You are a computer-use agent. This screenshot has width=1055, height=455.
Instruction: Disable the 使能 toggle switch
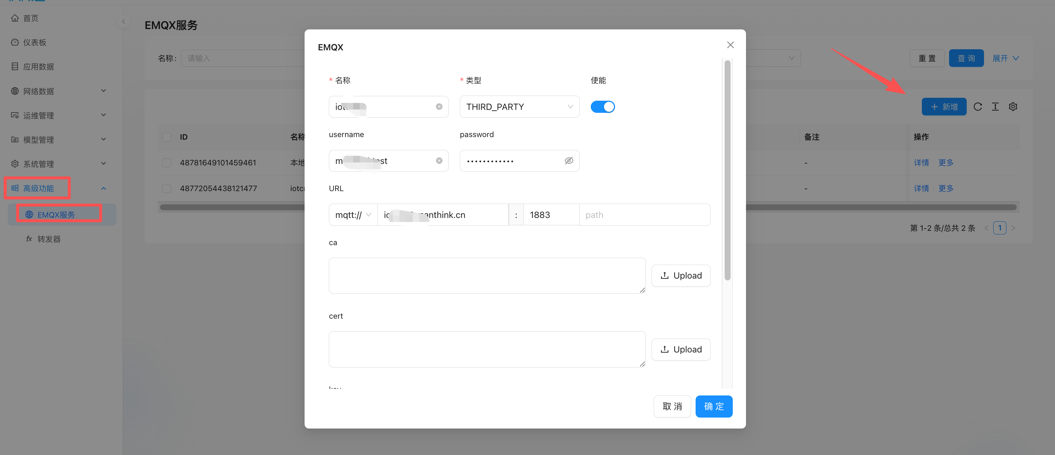click(603, 107)
